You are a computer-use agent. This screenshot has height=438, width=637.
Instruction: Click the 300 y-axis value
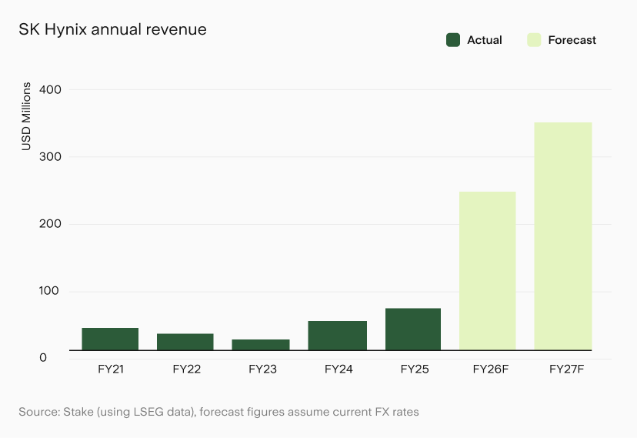[x=50, y=156]
